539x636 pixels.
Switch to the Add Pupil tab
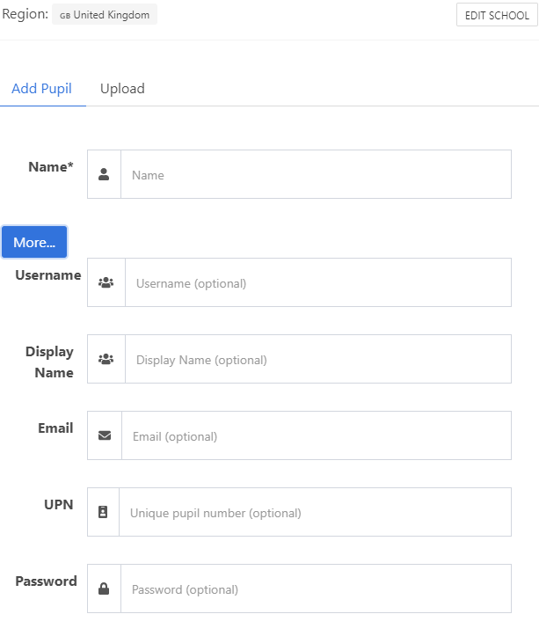[x=42, y=89]
